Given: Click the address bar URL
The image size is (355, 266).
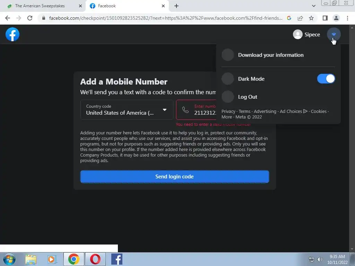Looking at the screenshot, I should (x=165, y=18).
